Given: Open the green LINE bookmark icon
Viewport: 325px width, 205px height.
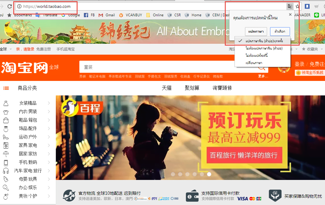Looking at the screenshot, I should pyautogui.click(x=317, y=15).
